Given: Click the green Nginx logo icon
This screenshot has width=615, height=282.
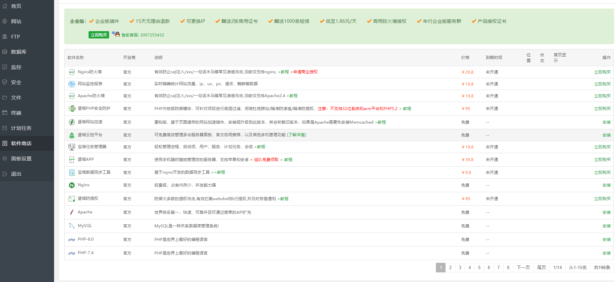Looking at the screenshot, I should [72, 185].
